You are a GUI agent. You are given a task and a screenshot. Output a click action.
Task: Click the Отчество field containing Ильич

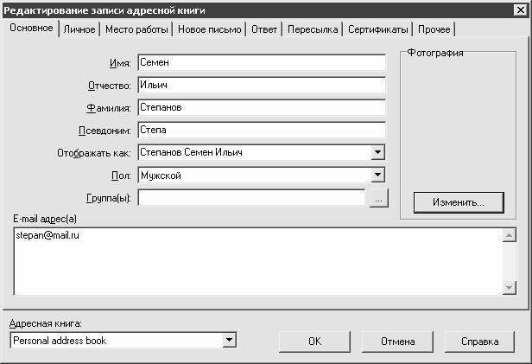[x=262, y=85]
